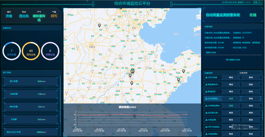Click 查询 in the GNSS位移监 row
265x137 pixels.
(251, 127)
